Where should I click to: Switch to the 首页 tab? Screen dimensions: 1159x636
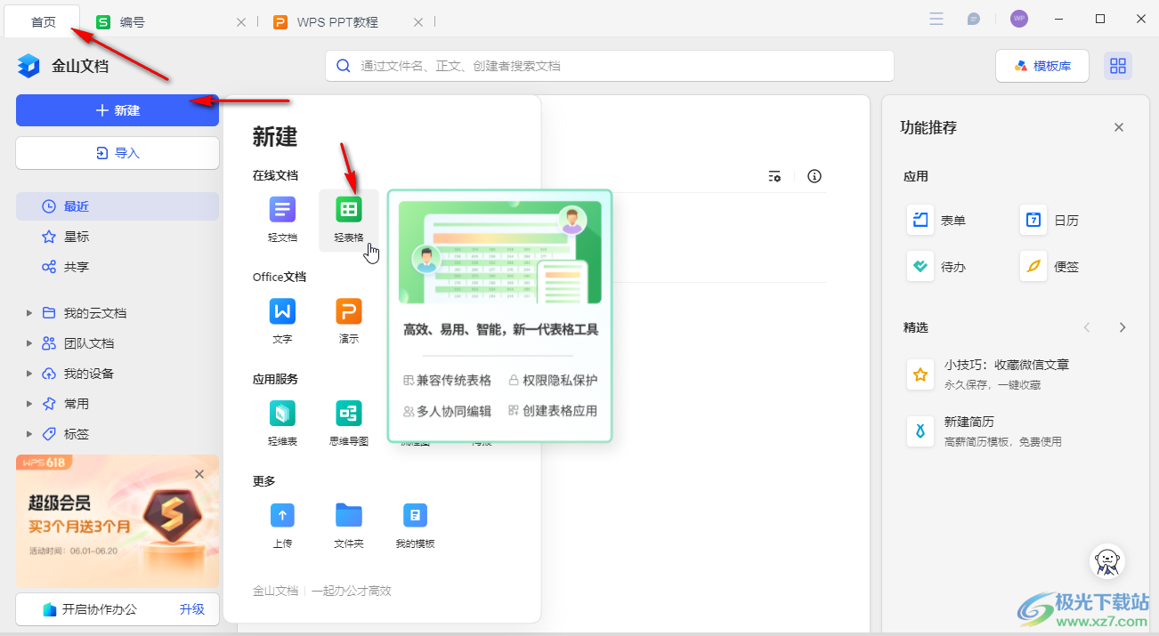coord(43,21)
